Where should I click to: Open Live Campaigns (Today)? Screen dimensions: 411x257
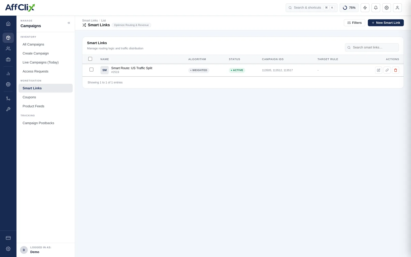tap(46, 62)
